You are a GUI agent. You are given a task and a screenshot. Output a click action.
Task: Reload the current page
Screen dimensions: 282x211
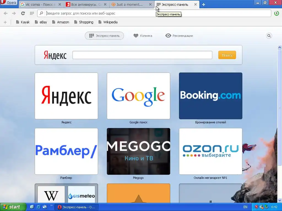pos(23,13)
